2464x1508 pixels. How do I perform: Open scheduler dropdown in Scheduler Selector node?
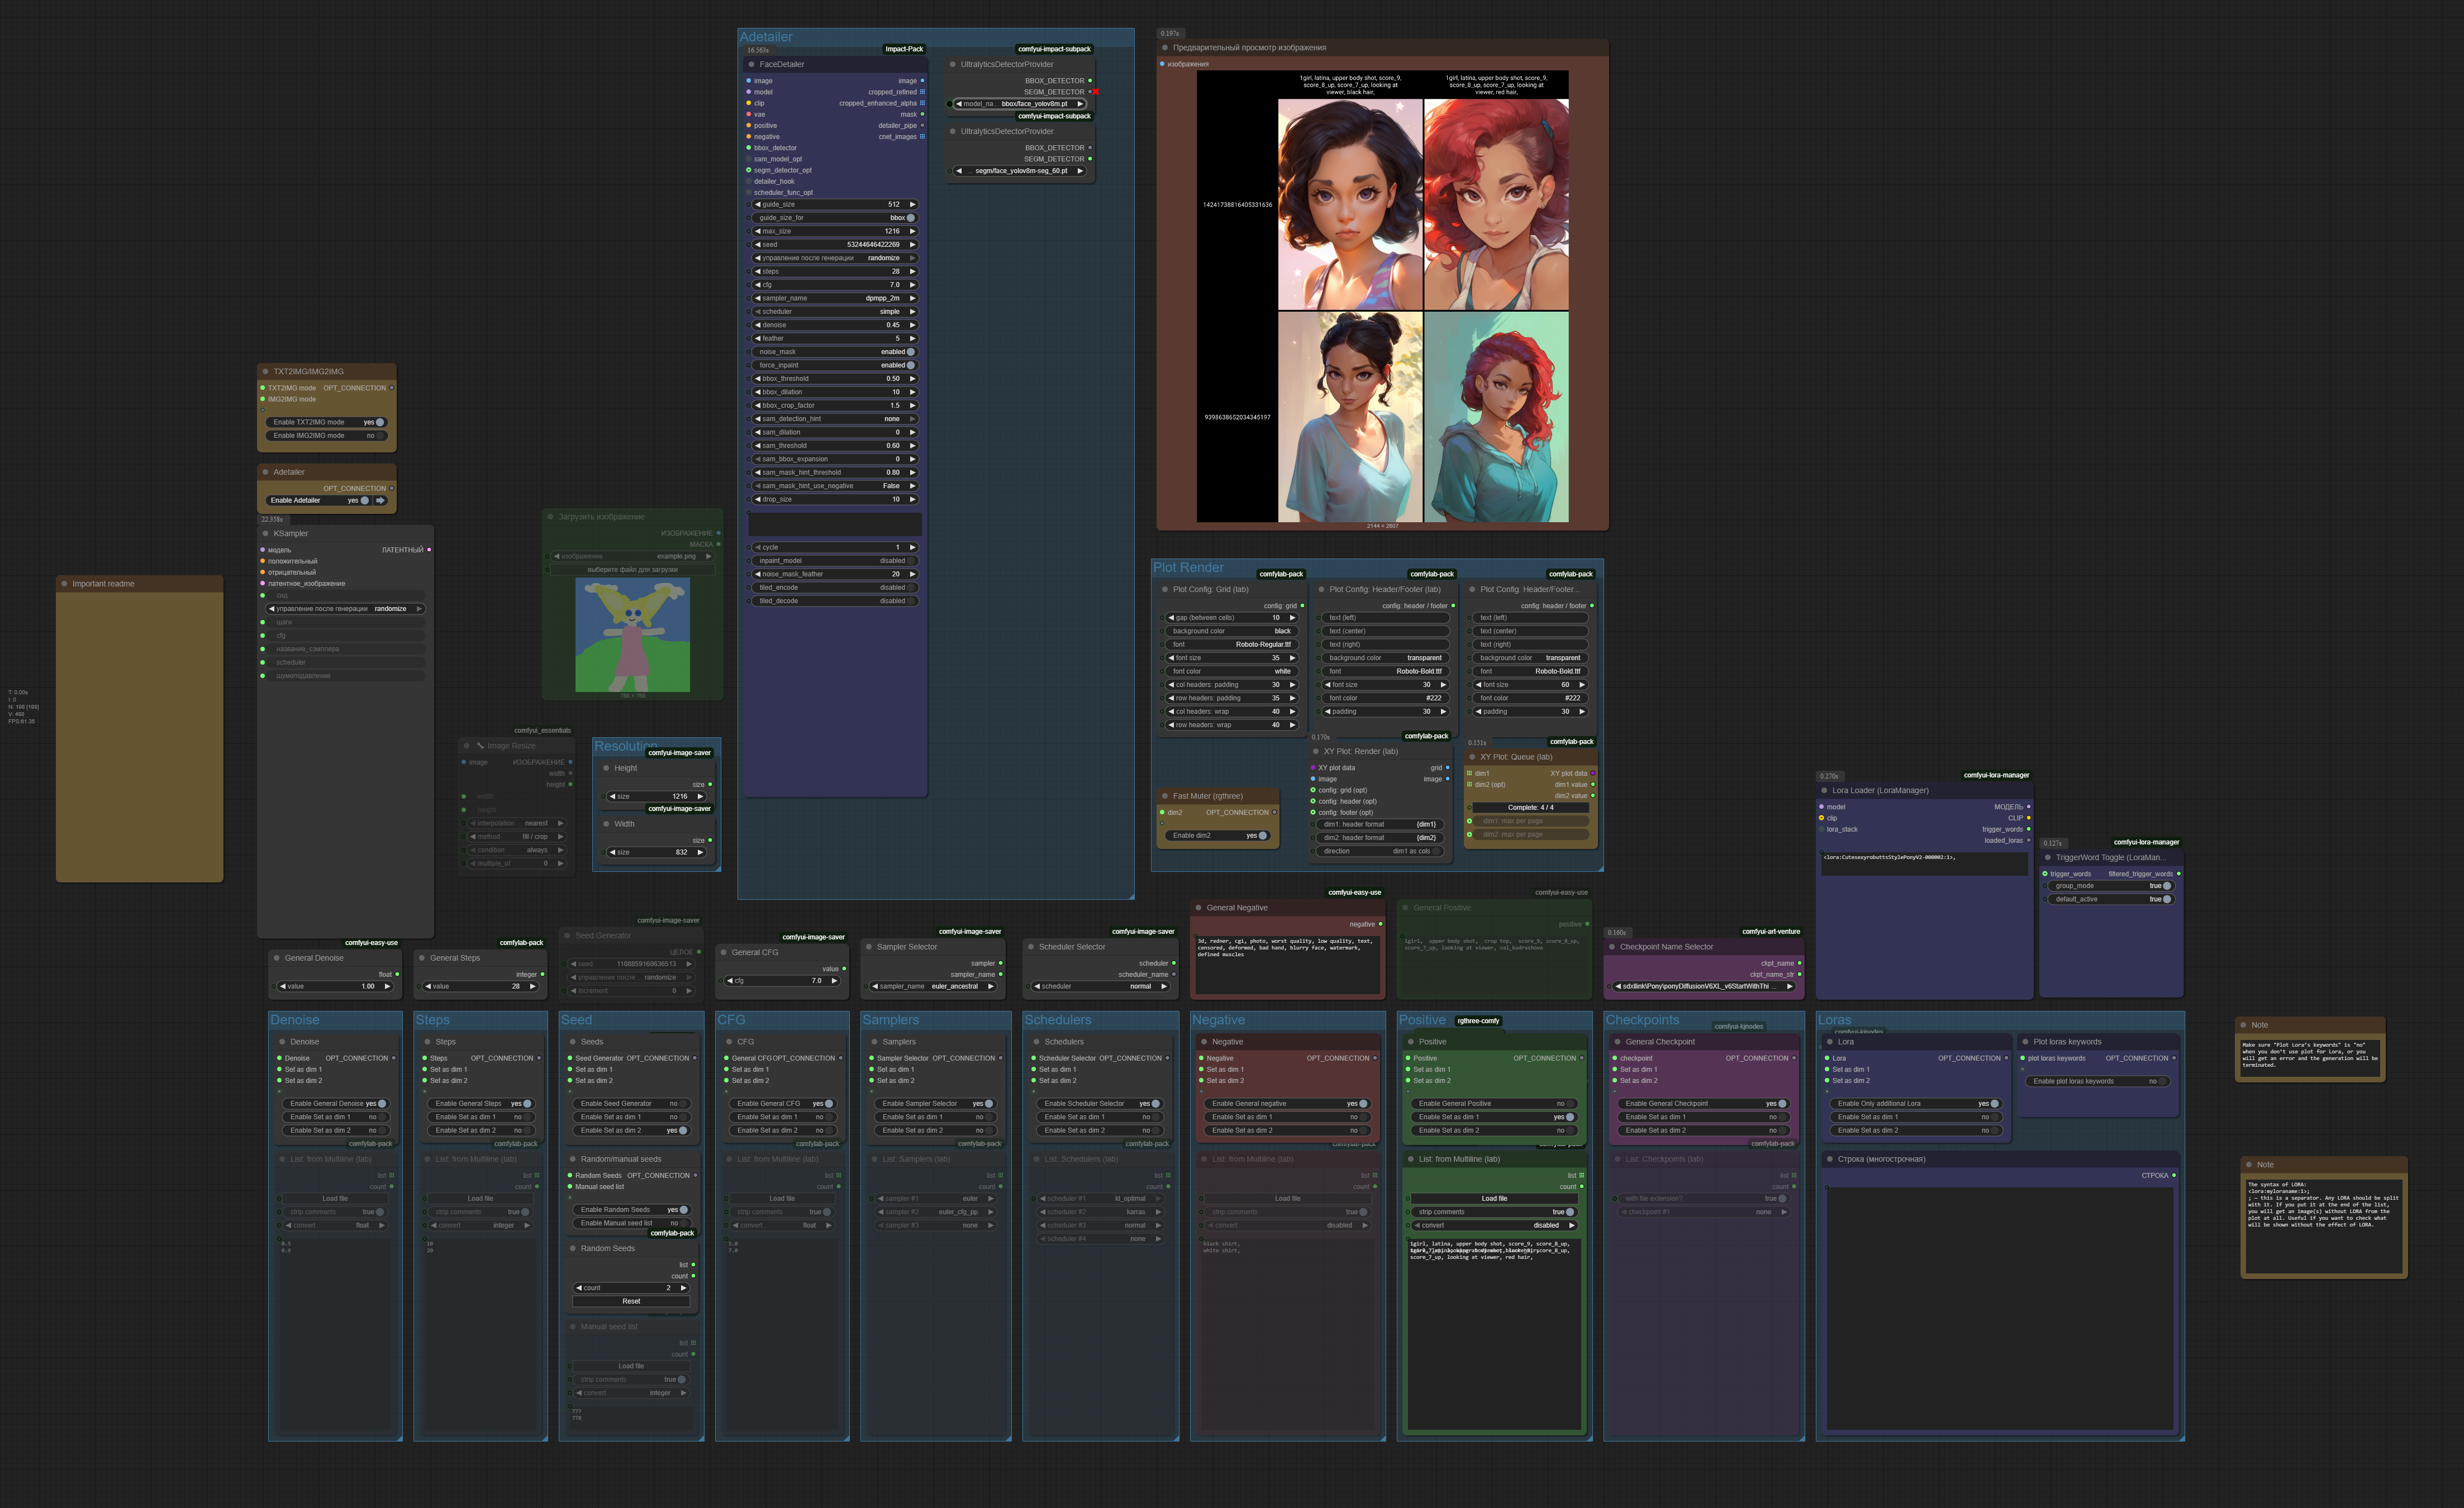coord(1100,986)
